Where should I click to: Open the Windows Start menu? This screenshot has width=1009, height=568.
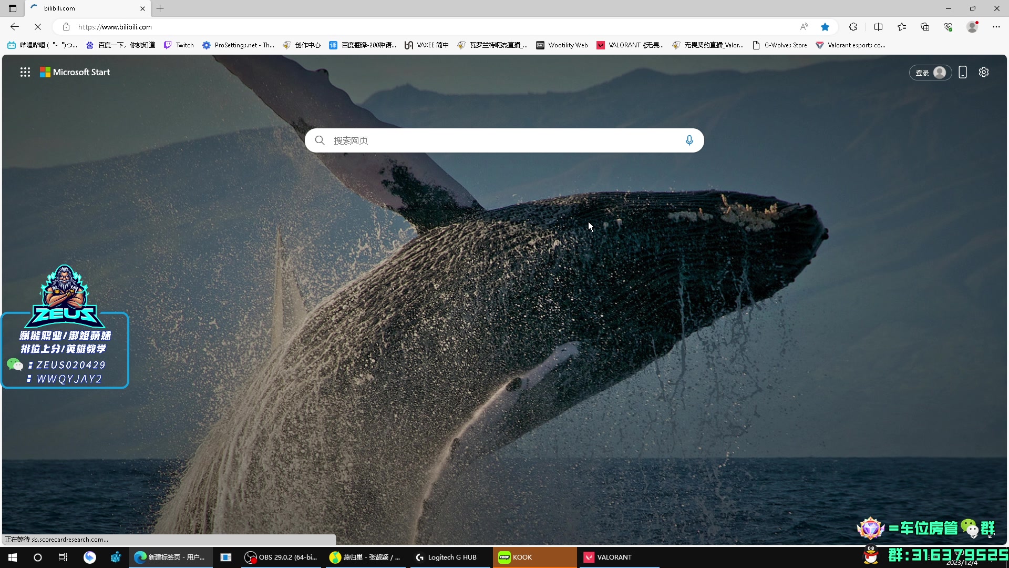13,557
